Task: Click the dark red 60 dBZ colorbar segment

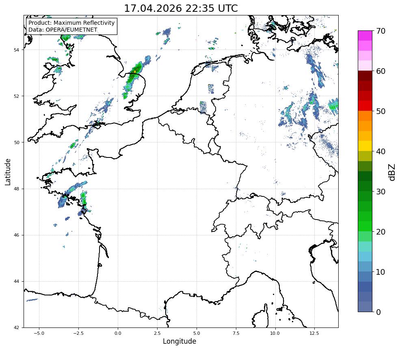Action: tap(365, 76)
